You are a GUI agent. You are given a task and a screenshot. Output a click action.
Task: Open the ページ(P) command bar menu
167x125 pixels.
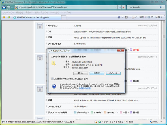click(139, 17)
